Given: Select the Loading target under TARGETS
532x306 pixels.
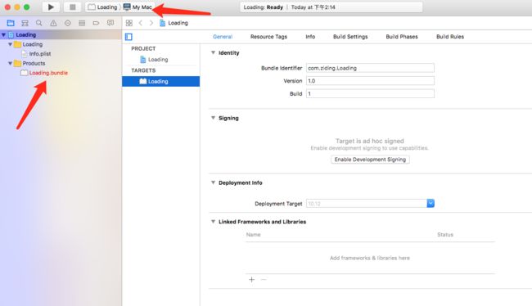Looking at the screenshot, I should (160, 81).
